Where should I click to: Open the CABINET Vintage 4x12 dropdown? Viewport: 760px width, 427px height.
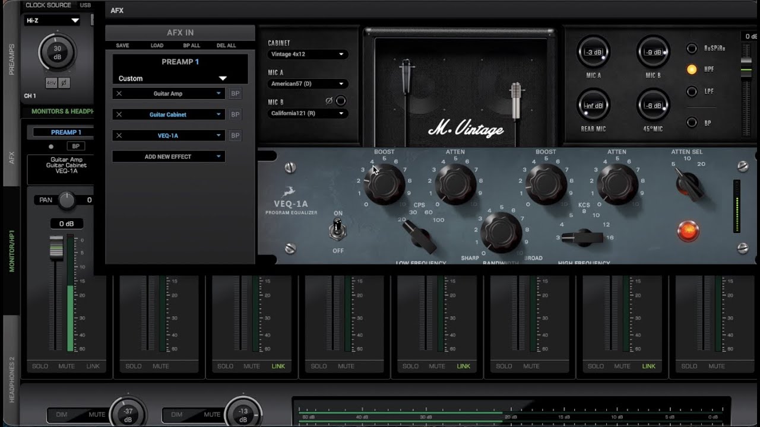pos(308,54)
